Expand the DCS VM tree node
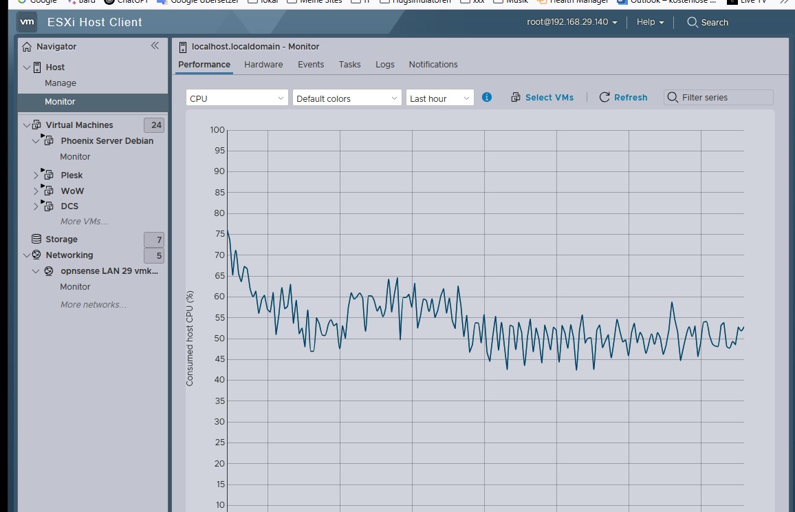The height and width of the screenshot is (512, 795). (36, 206)
